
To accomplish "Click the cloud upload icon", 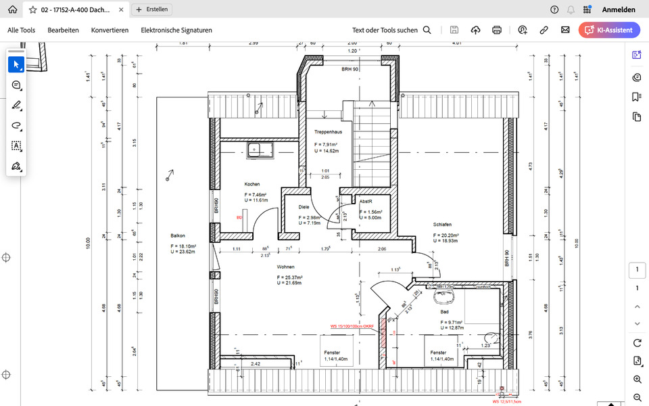I will [475, 30].
